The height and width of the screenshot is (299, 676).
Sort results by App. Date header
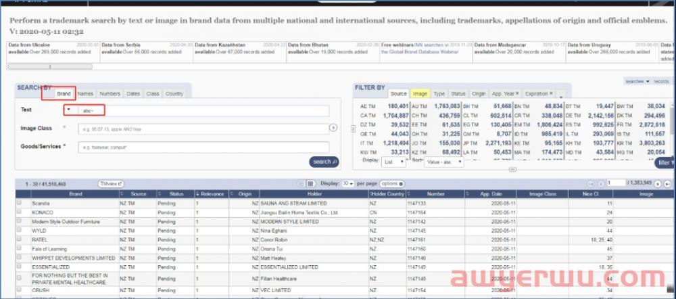491,194
